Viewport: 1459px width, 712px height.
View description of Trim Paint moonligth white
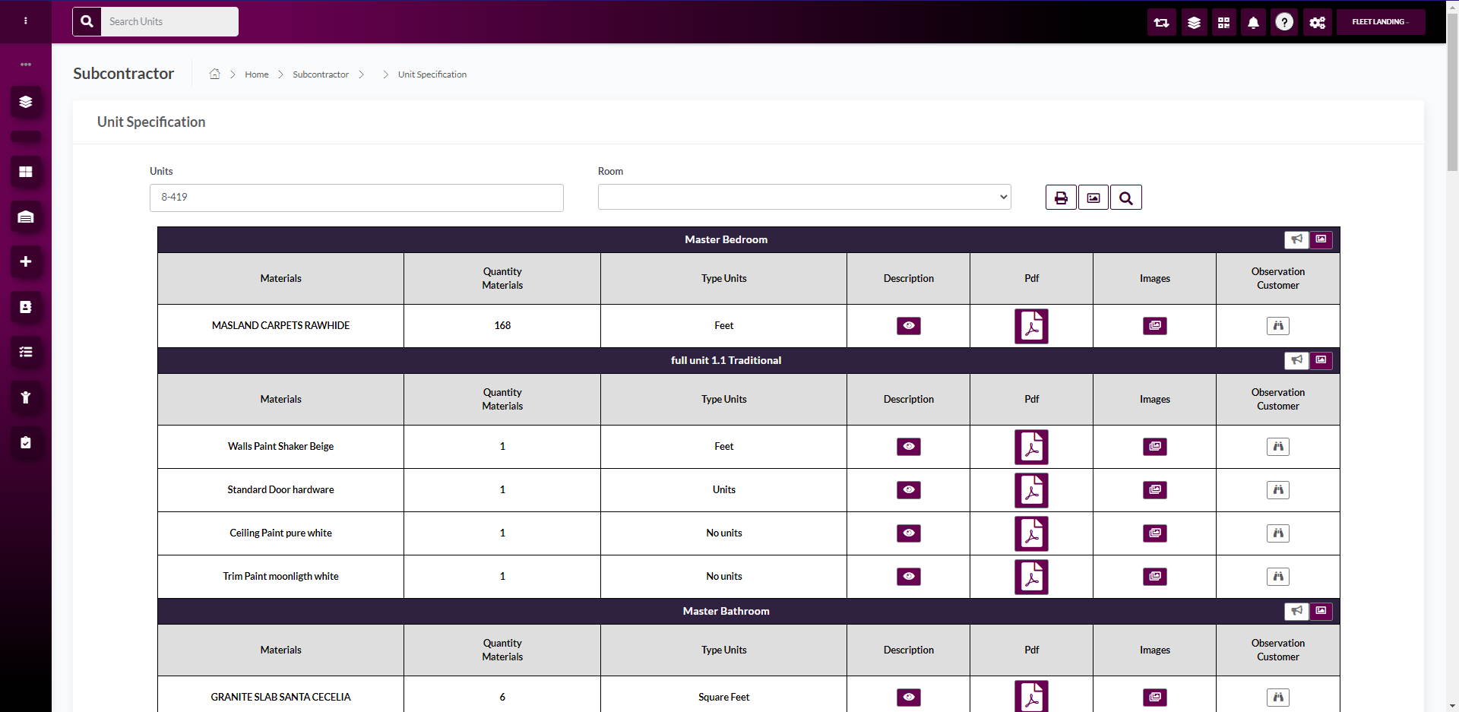click(x=908, y=577)
